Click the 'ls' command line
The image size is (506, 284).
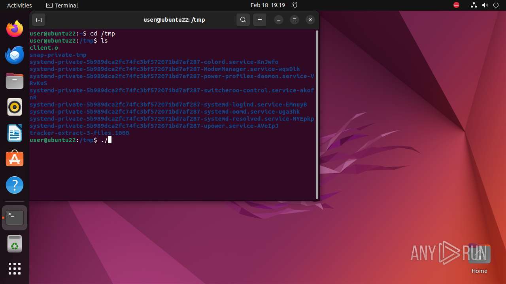coord(69,41)
